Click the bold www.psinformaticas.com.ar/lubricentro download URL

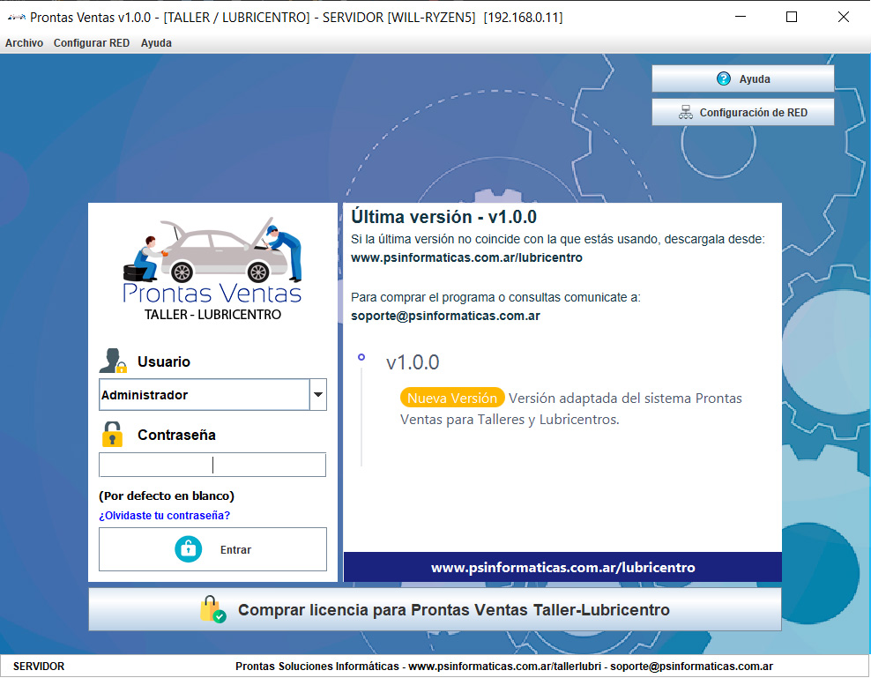466,257
